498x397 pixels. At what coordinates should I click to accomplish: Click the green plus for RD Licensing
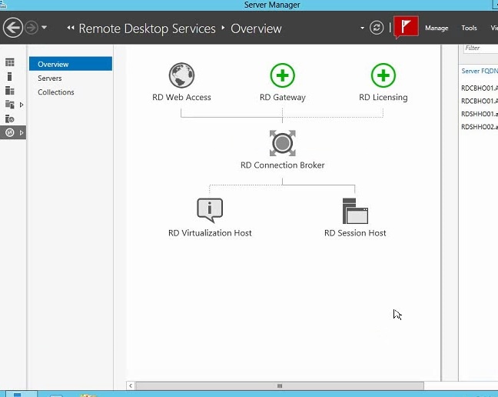(x=383, y=75)
